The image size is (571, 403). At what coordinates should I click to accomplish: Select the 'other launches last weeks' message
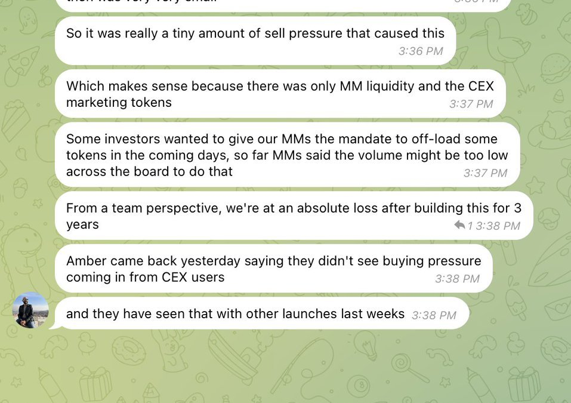pyautogui.click(x=262, y=313)
